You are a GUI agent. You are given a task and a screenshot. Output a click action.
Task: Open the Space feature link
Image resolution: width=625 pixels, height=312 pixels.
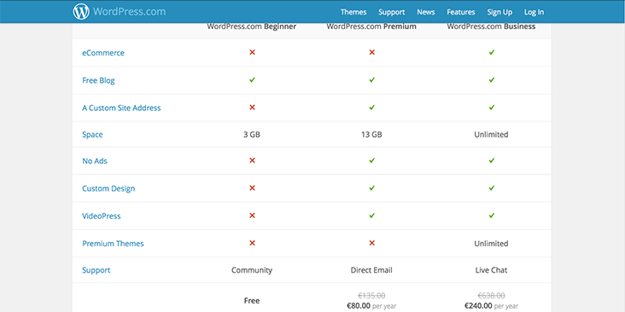point(92,134)
